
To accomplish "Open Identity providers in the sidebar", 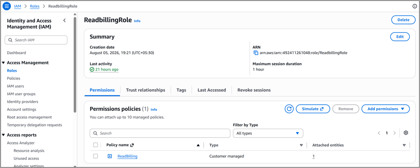I will [x=22, y=102].
